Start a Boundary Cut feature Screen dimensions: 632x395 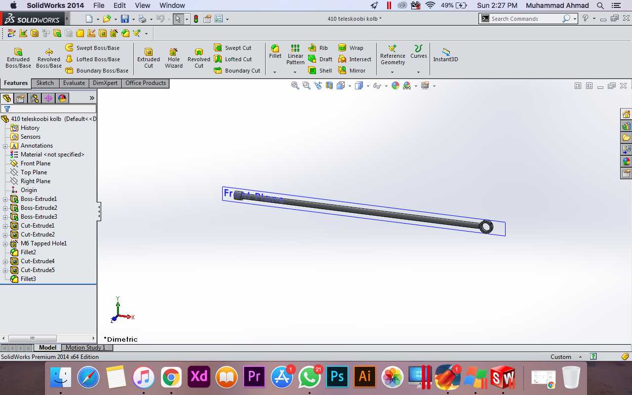(237, 71)
